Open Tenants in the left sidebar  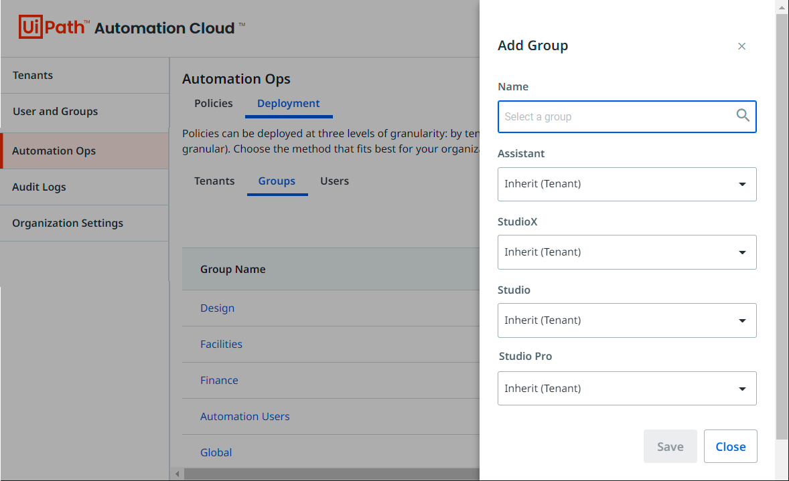(84, 76)
